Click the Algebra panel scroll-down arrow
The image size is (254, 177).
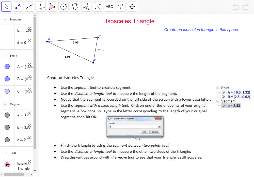pos(35,170)
